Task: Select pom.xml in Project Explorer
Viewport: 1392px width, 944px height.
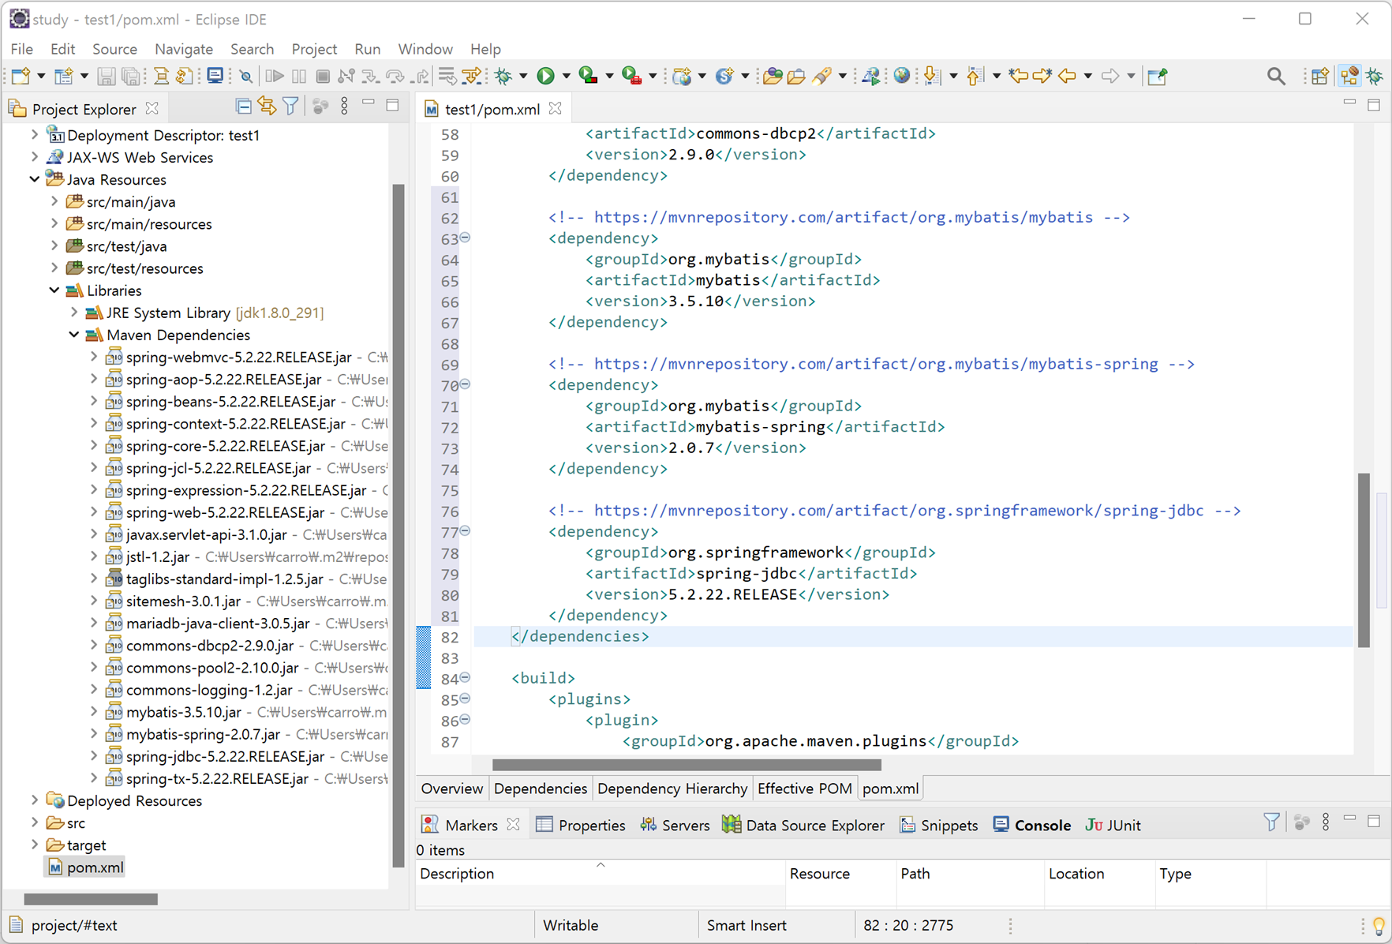Action: pos(86,867)
